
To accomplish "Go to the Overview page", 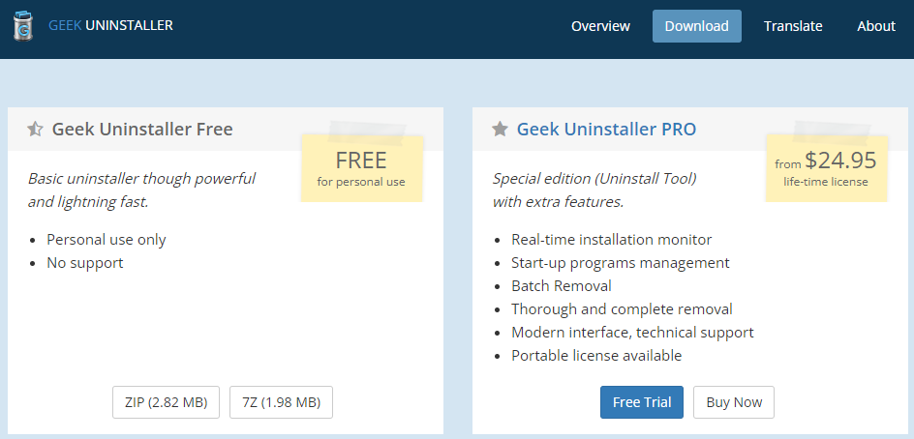I will click(x=600, y=26).
